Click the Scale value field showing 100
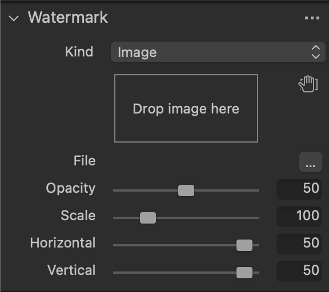Screen dimensions: 329x292 299,217
